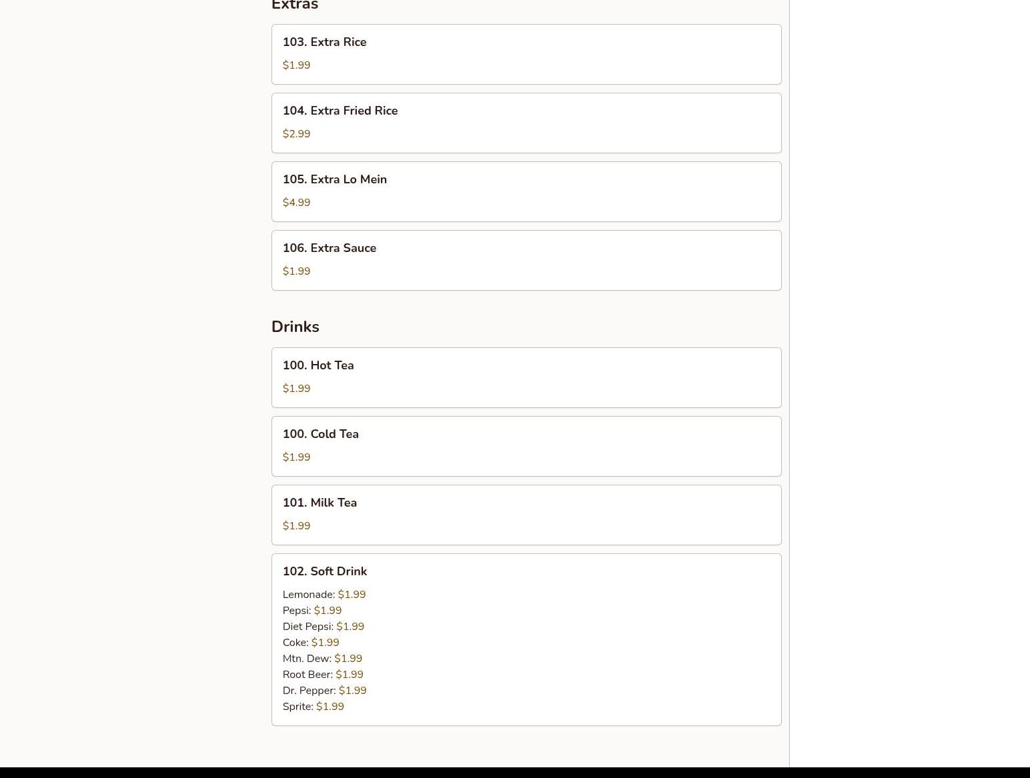Click the $2.99 price under Extra Fried Rice

pos(296,134)
